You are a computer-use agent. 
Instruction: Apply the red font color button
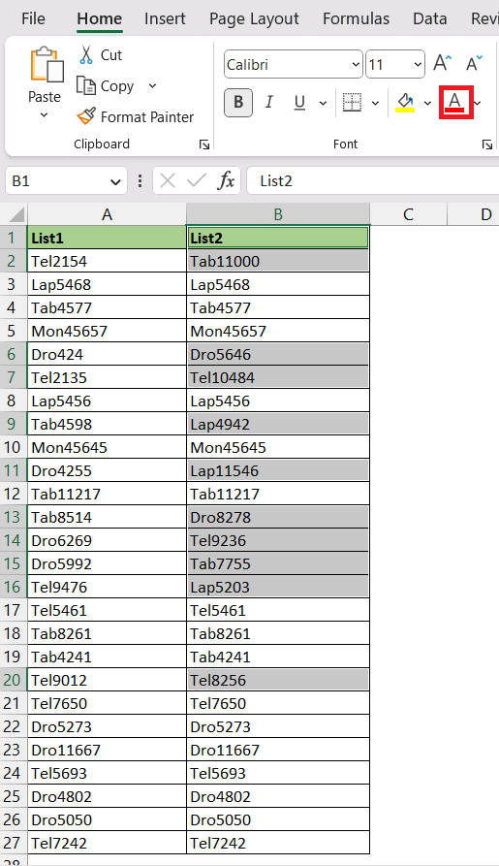[x=455, y=102]
